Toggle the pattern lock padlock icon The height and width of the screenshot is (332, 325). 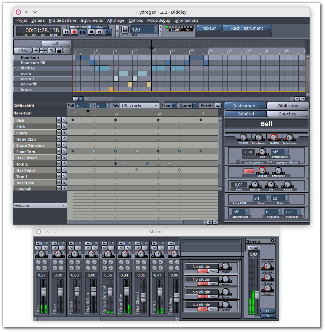click(x=59, y=50)
